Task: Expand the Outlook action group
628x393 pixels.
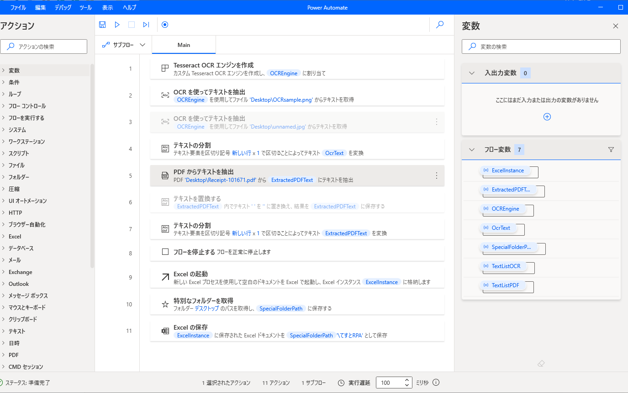Action: [3, 284]
